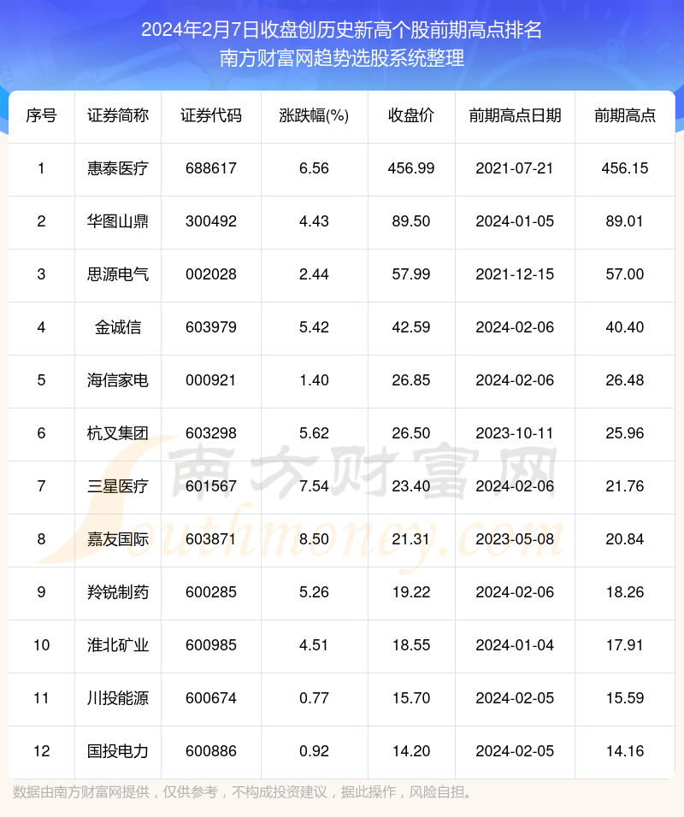Click stock code 600674

211,697
